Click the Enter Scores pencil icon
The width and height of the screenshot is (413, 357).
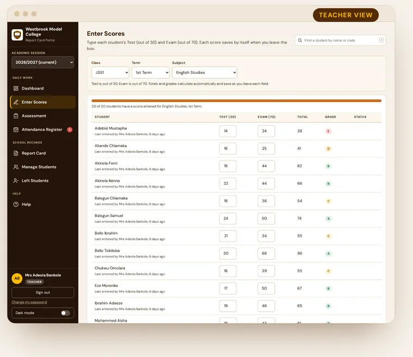pyautogui.click(x=16, y=102)
